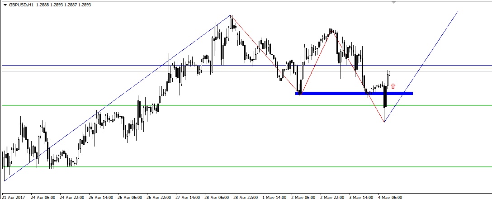Viewport: 492px width, 199px height.
Task: Open the chart dropdown triangle beside GBPUSD,H1
Action: pos(5,5)
